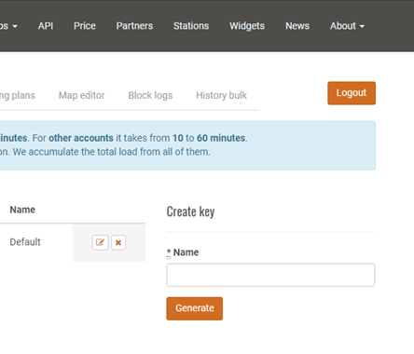
Task: Switch to the Map editor tab
Action: pyautogui.click(x=82, y=95)
